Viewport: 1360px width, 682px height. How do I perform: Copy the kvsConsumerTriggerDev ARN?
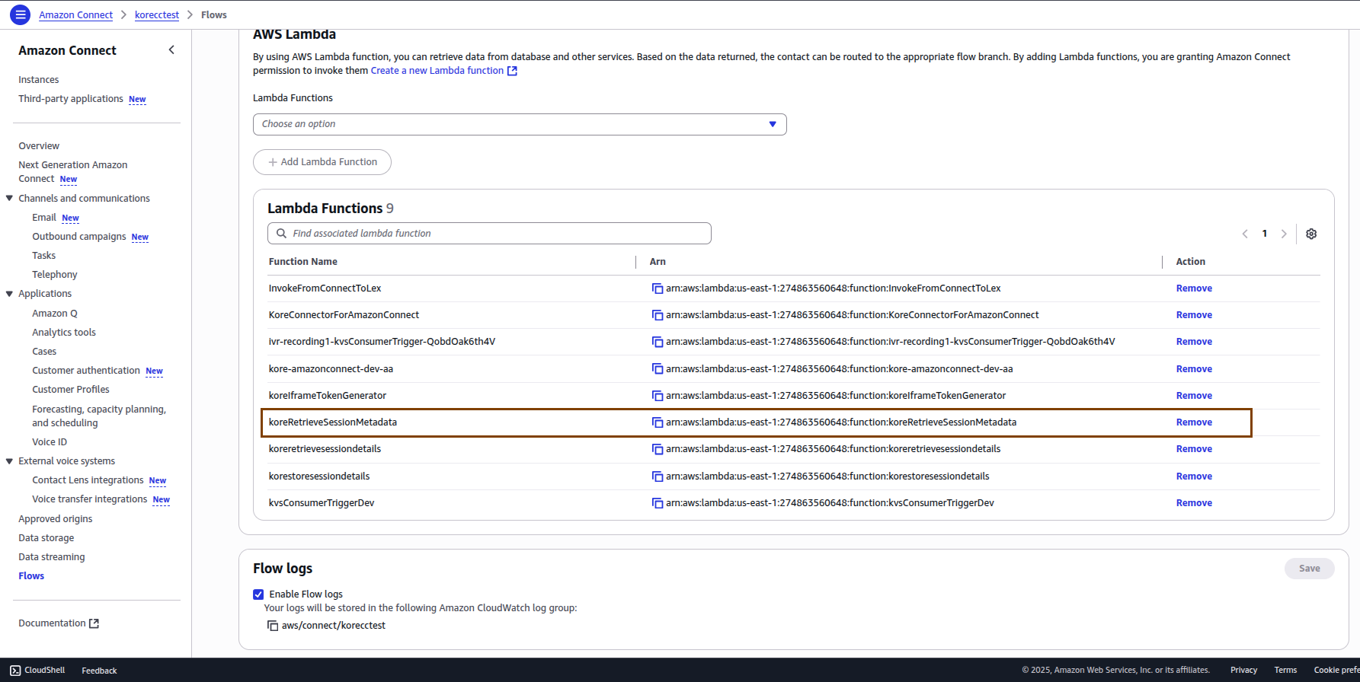(657, 503)
